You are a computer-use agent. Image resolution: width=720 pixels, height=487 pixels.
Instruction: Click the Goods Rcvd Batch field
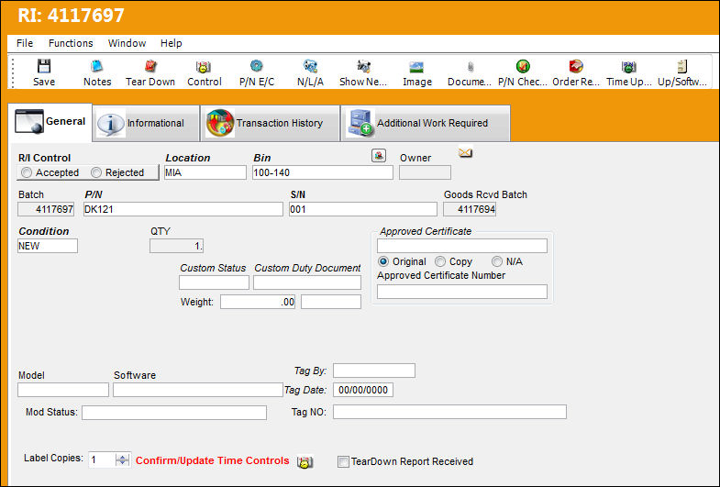[470, 209]
